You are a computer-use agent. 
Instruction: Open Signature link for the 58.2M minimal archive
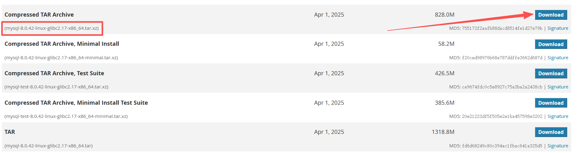[x=558, y=58]
